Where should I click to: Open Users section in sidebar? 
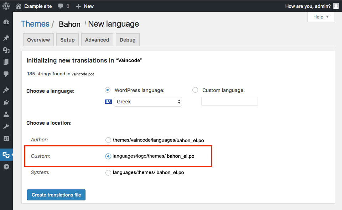point(6,115)
